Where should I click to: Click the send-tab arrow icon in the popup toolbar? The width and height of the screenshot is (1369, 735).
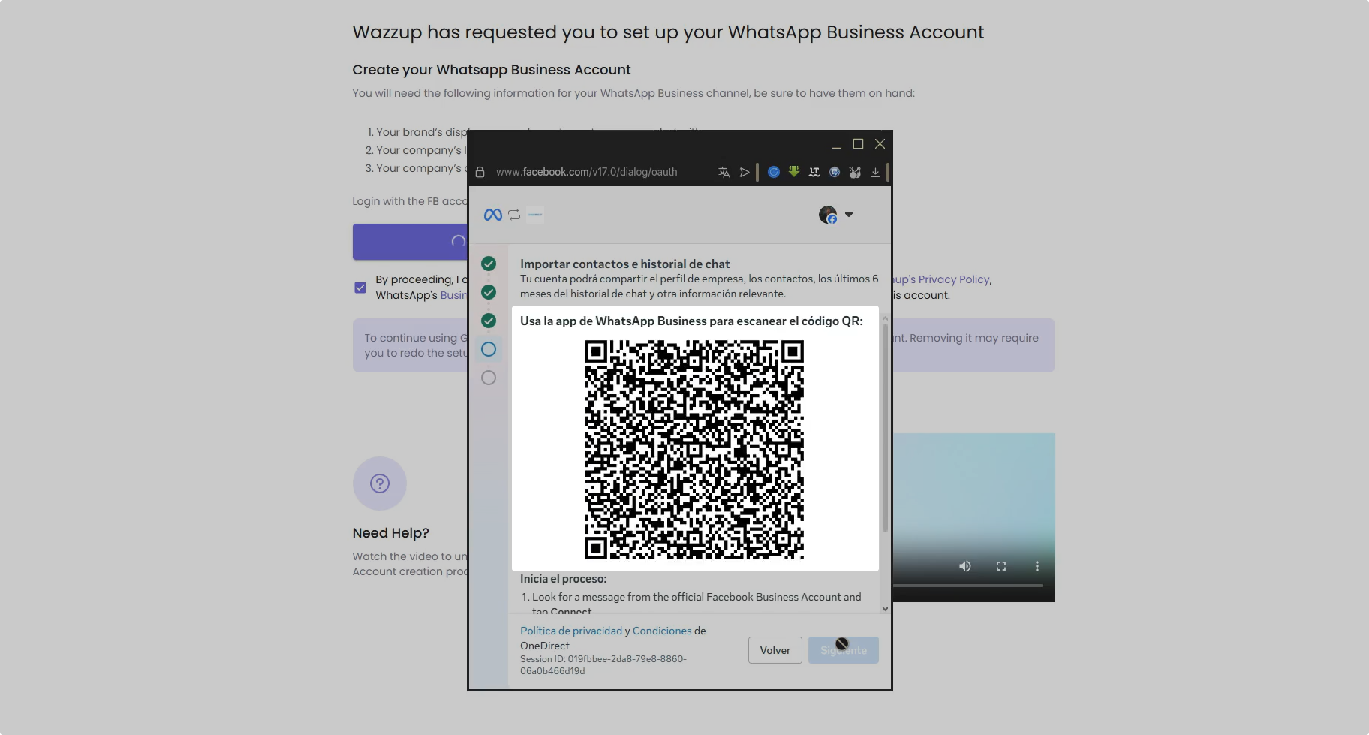point(745,172)
